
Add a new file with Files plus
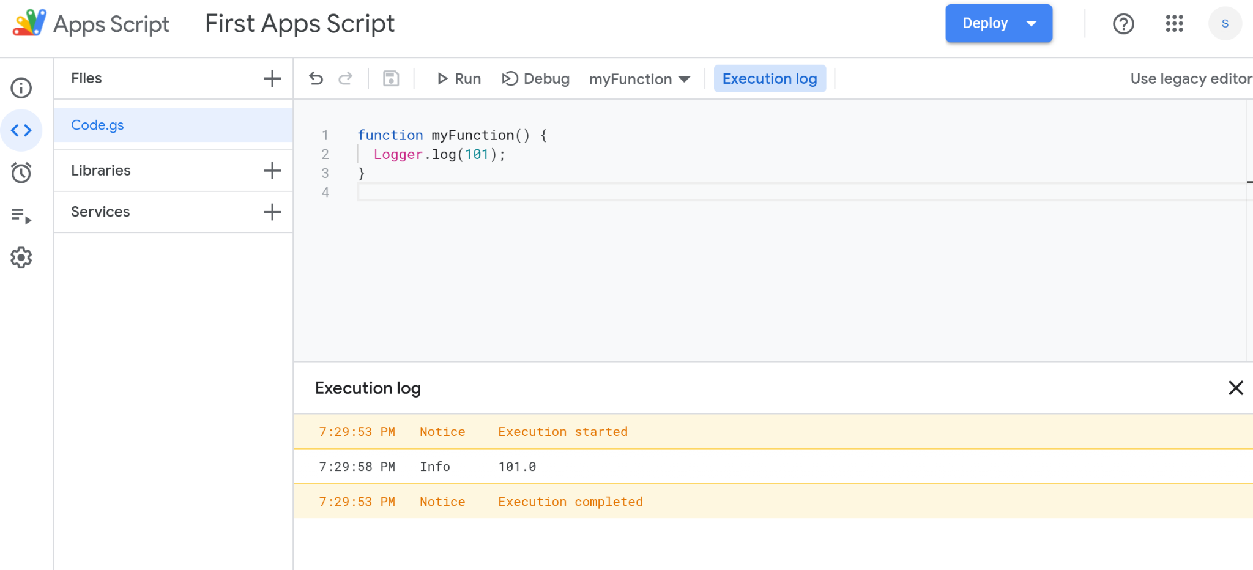point(272,78)
